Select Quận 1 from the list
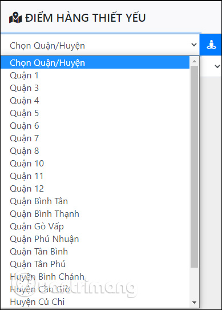222x310 pixels. [x=95, y=75]
